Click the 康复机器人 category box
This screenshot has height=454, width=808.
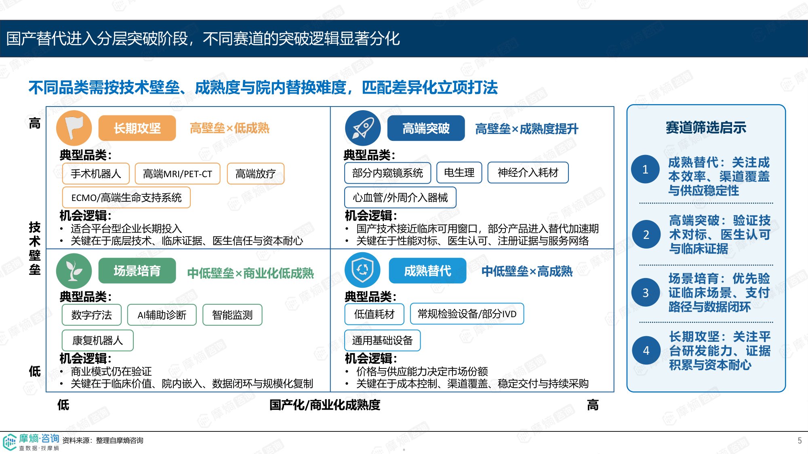[x=97, y=340]
